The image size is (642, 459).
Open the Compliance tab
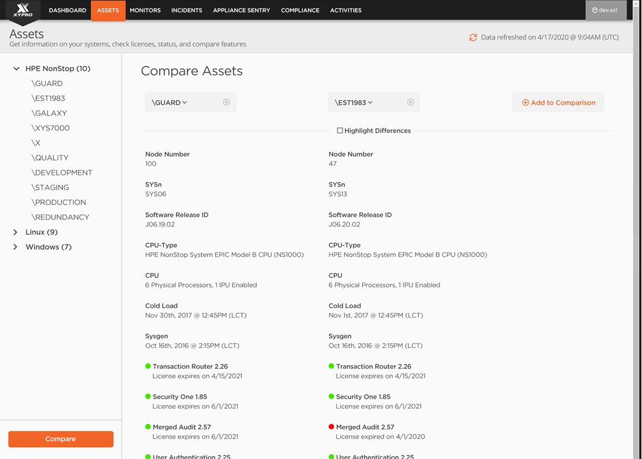[300, 10]
